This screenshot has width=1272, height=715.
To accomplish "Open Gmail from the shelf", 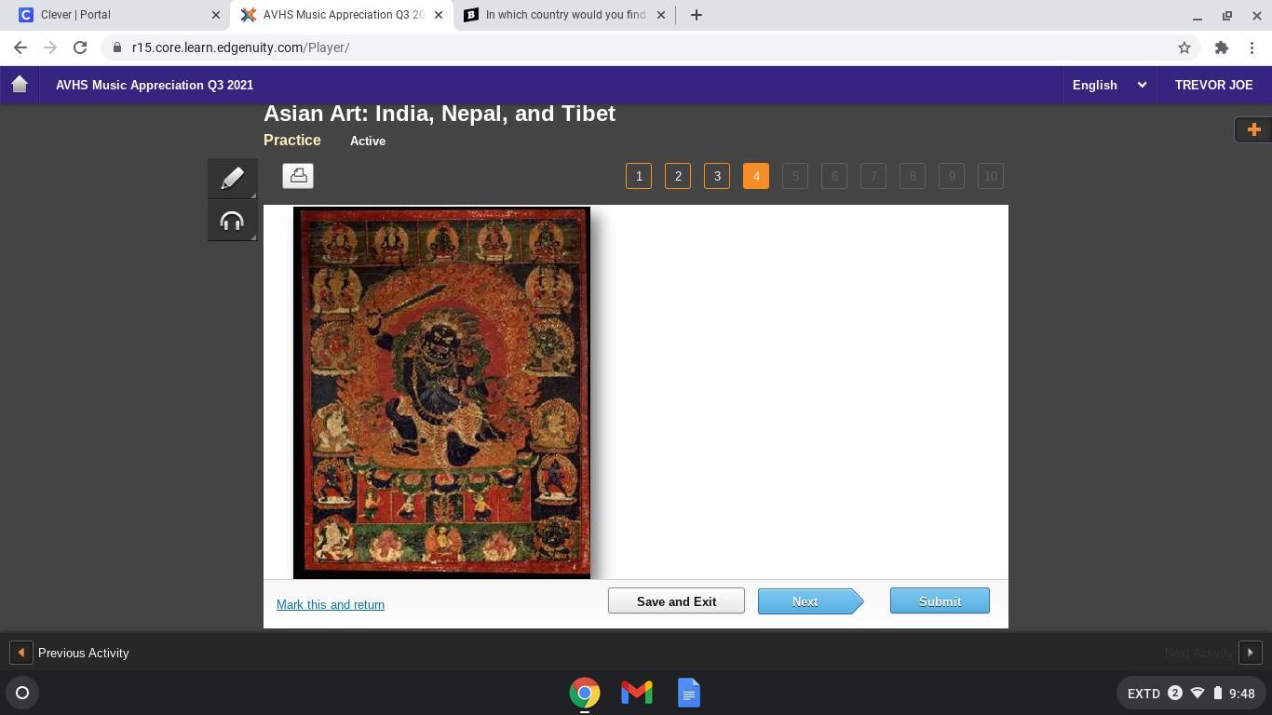I will pos(637,693).
